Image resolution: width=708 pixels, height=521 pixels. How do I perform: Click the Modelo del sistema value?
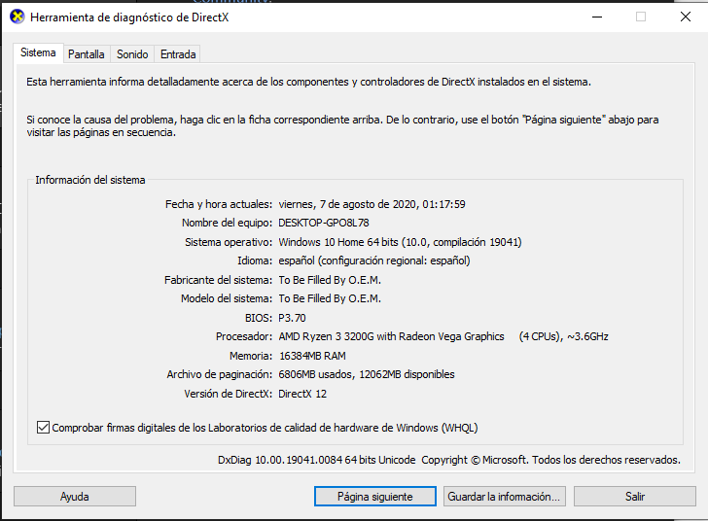click(330, 298)
